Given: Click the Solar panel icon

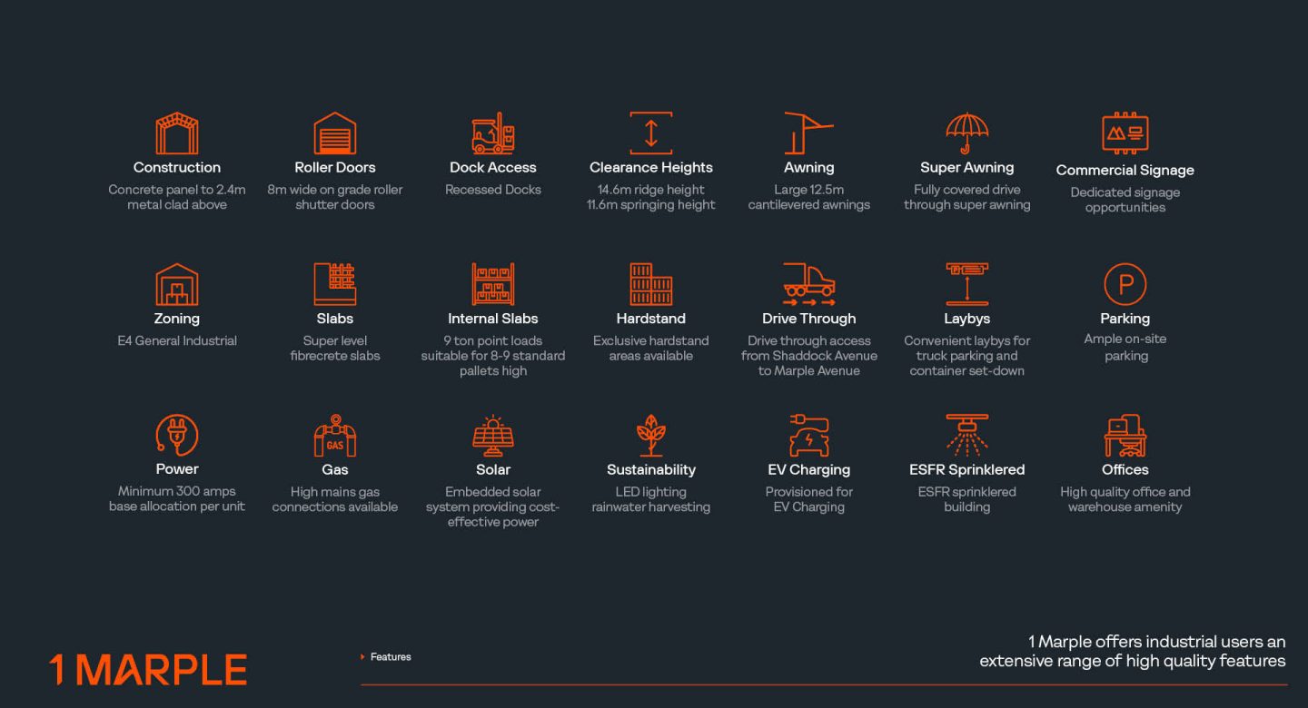Looking at the screenshot, I should click(493, 436).
